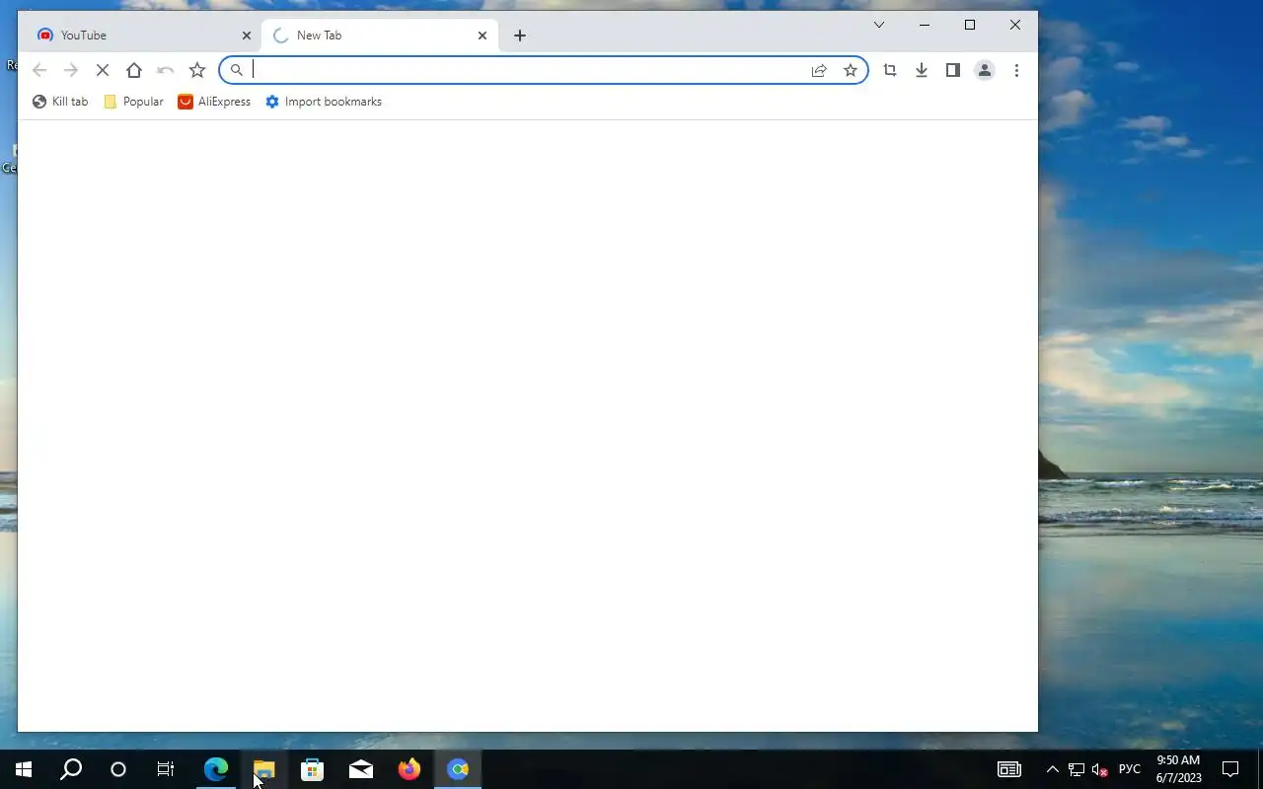Select the New Tab tab
The width and height of the screenshot is (1263, 789).
click(x=380, y=36)
